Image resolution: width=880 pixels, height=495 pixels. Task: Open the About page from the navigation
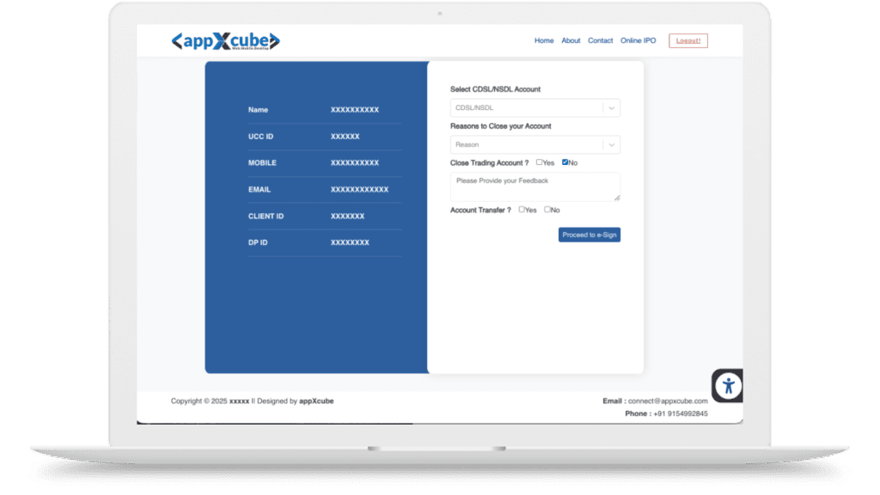click(x=571, y=40)
